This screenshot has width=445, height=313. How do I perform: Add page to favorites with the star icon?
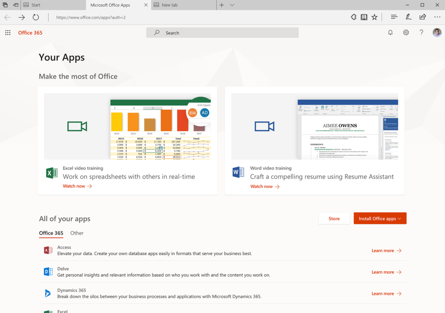[x=375, y=17]
